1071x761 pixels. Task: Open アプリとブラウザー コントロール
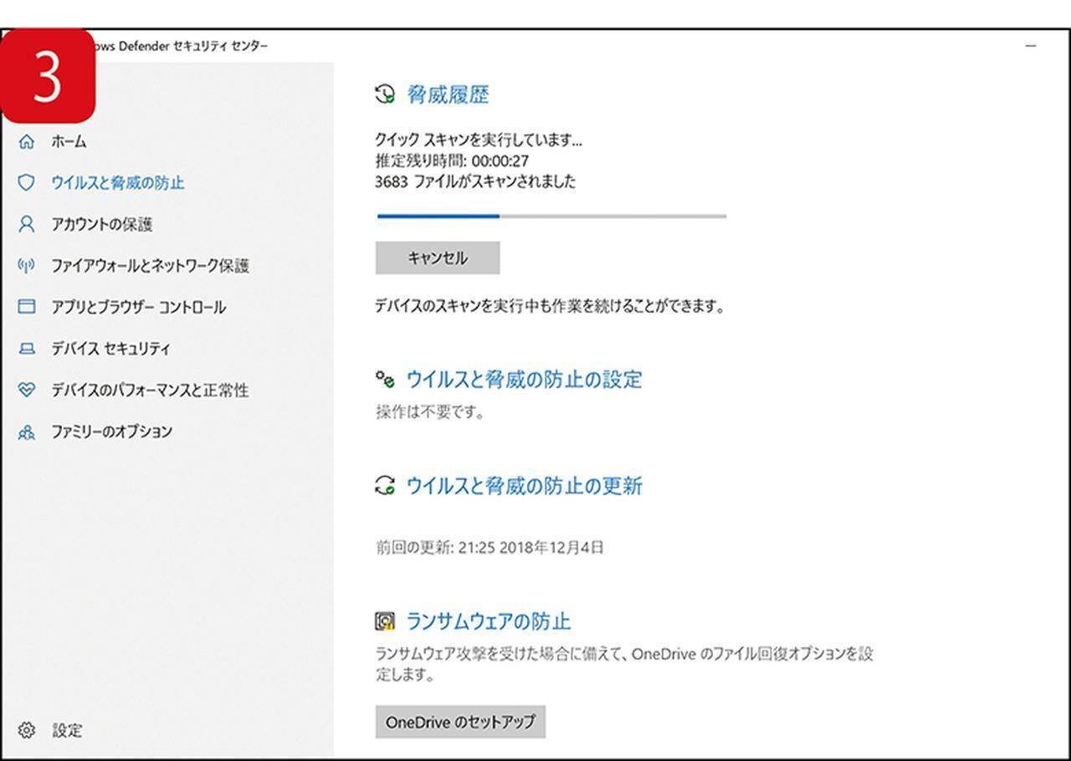point(139,307)
